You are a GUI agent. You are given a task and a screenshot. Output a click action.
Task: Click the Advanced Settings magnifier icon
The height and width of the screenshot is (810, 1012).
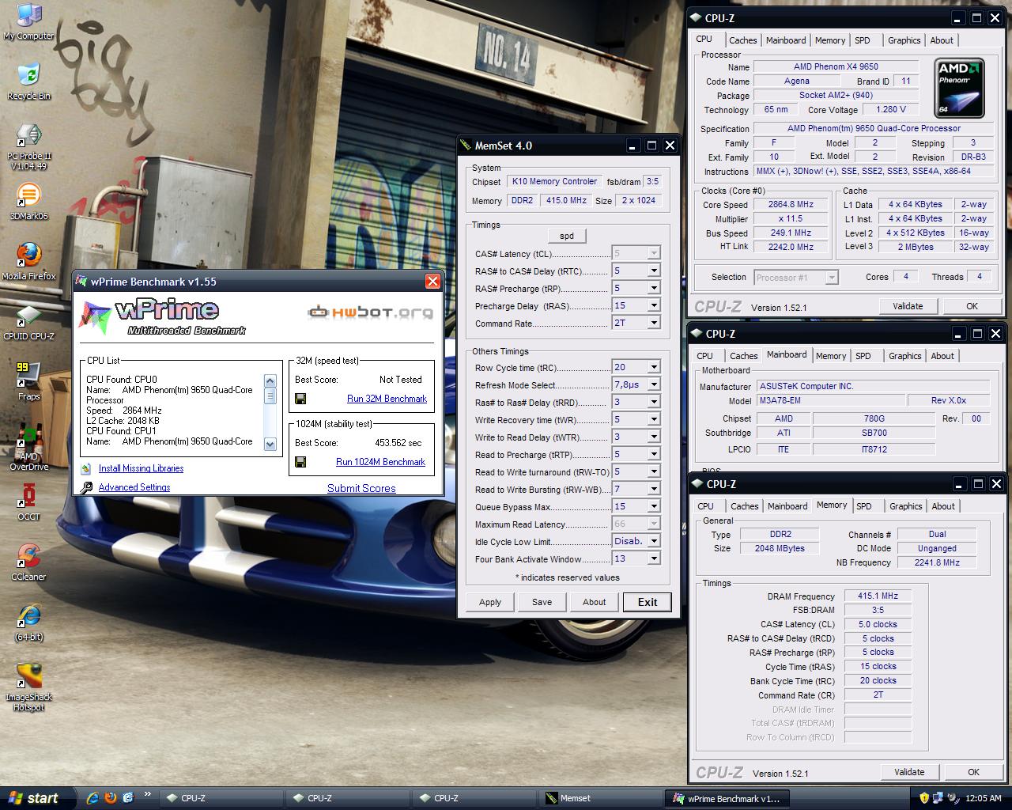click(x=87, y=488)
